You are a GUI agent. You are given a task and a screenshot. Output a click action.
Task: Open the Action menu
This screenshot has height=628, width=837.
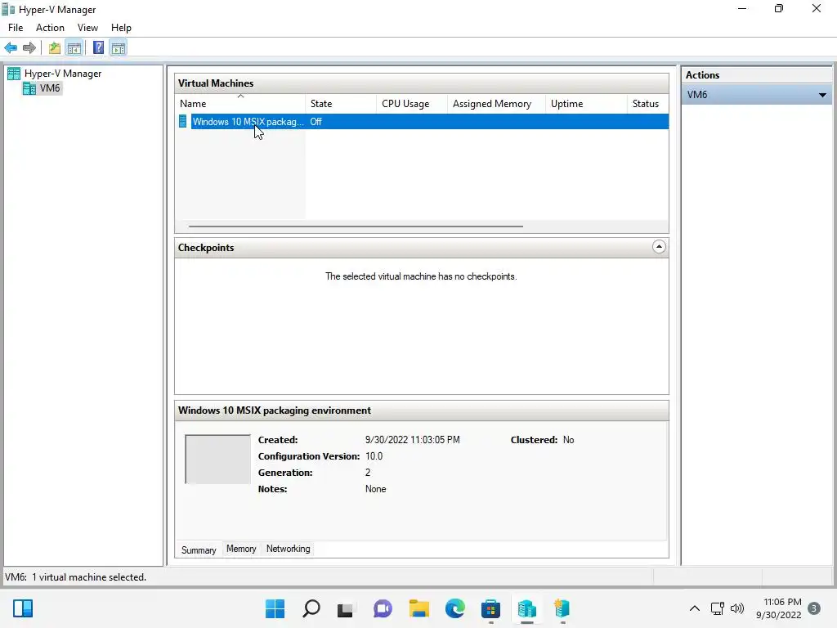point(50,28)
